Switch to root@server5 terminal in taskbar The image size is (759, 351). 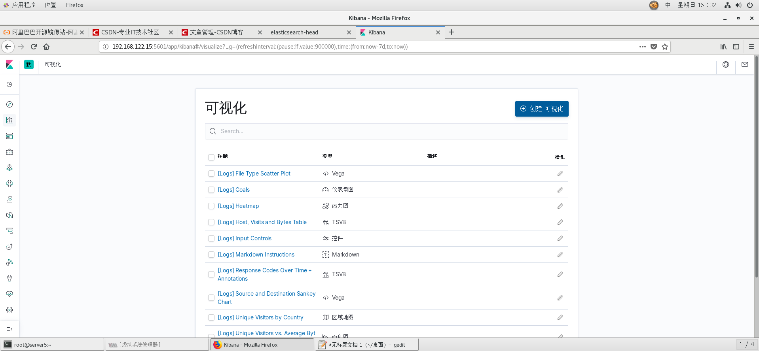click(x=52, y=345)
